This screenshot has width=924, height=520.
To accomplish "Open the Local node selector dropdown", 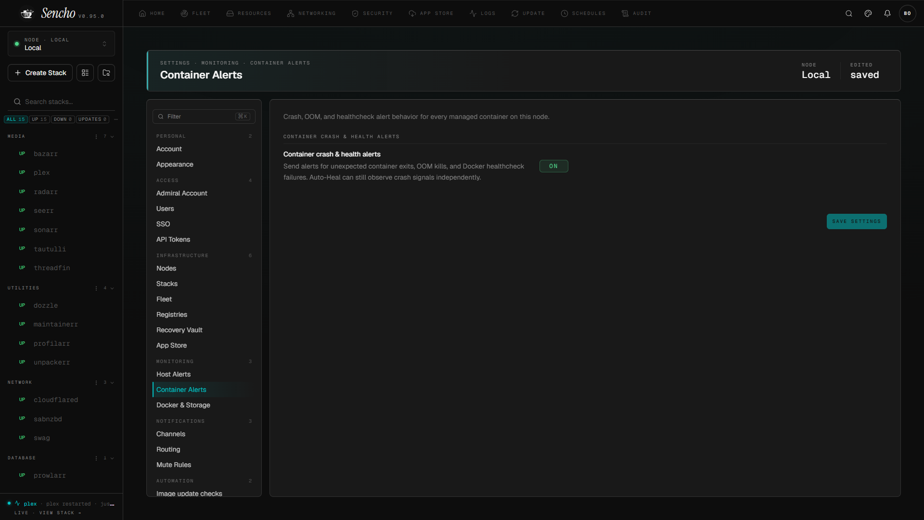I will 61,44.
